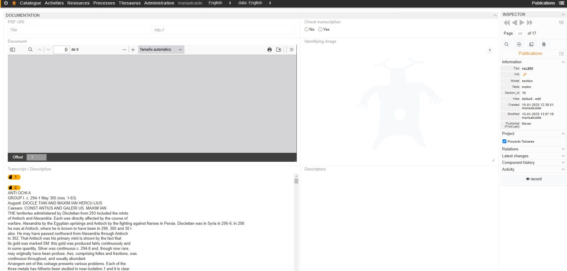Open the PDF viewer search tool

coord(30,50)
